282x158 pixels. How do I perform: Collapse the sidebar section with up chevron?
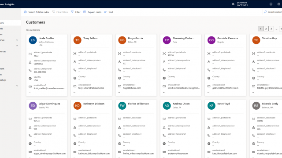(x=17, y=46)
